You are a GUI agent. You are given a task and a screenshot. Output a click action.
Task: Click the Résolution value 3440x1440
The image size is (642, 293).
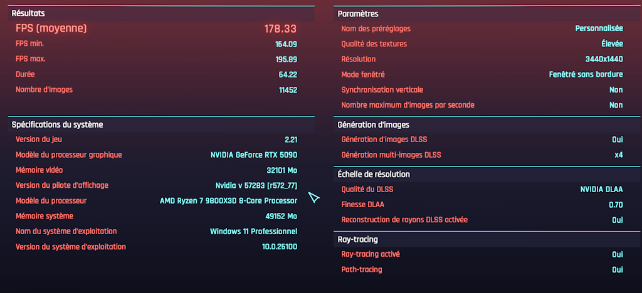point(603,59)
